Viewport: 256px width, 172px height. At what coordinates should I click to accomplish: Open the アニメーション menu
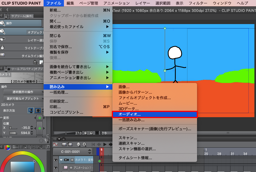(117, 3)
